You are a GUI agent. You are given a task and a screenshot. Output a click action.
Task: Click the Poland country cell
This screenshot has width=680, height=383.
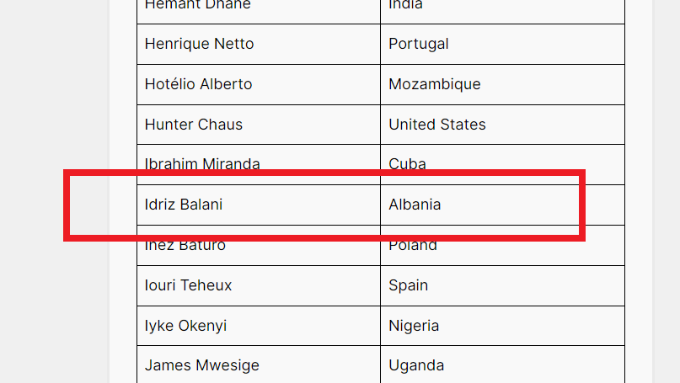click(x=502, y=245)
